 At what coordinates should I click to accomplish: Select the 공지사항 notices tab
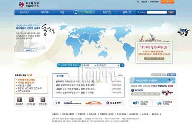click(x=60, y=76)
